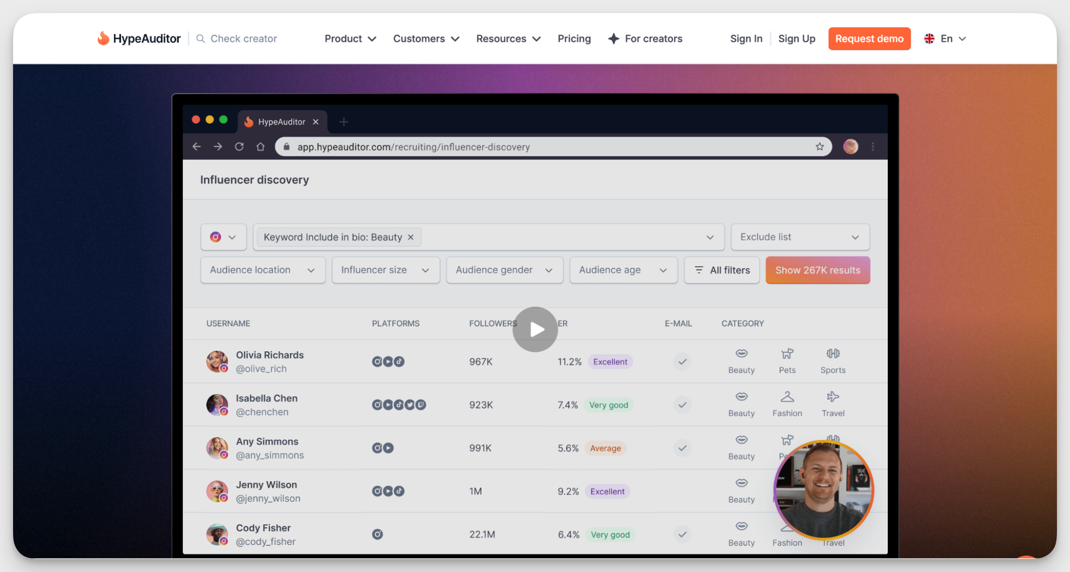Click the sparkle icon beside For creators
Viewport: 1070px width, 572px height.
(614, 39)
